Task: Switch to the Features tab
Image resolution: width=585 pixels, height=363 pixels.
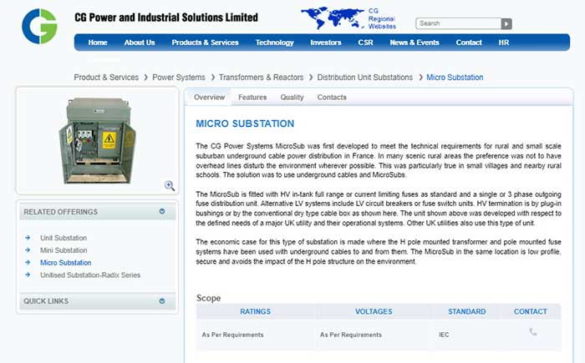Action: pos(252,98)
